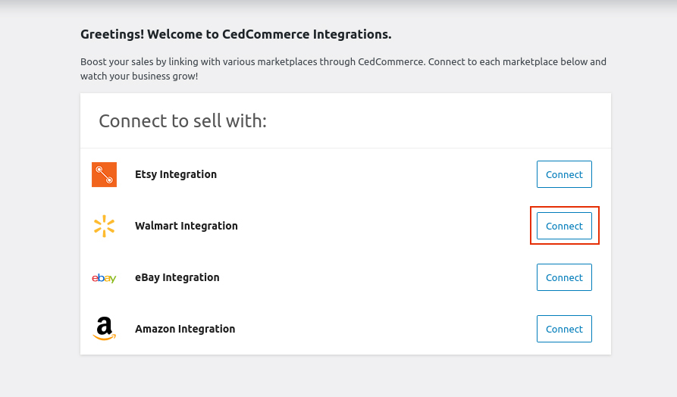
Task: Select the Amazon Integration label
Action: click(185, 329)
